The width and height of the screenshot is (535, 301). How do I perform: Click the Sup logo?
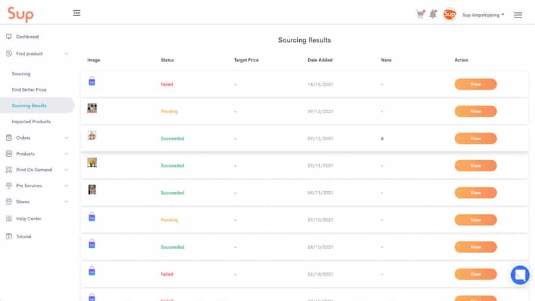tap(21, 14)
